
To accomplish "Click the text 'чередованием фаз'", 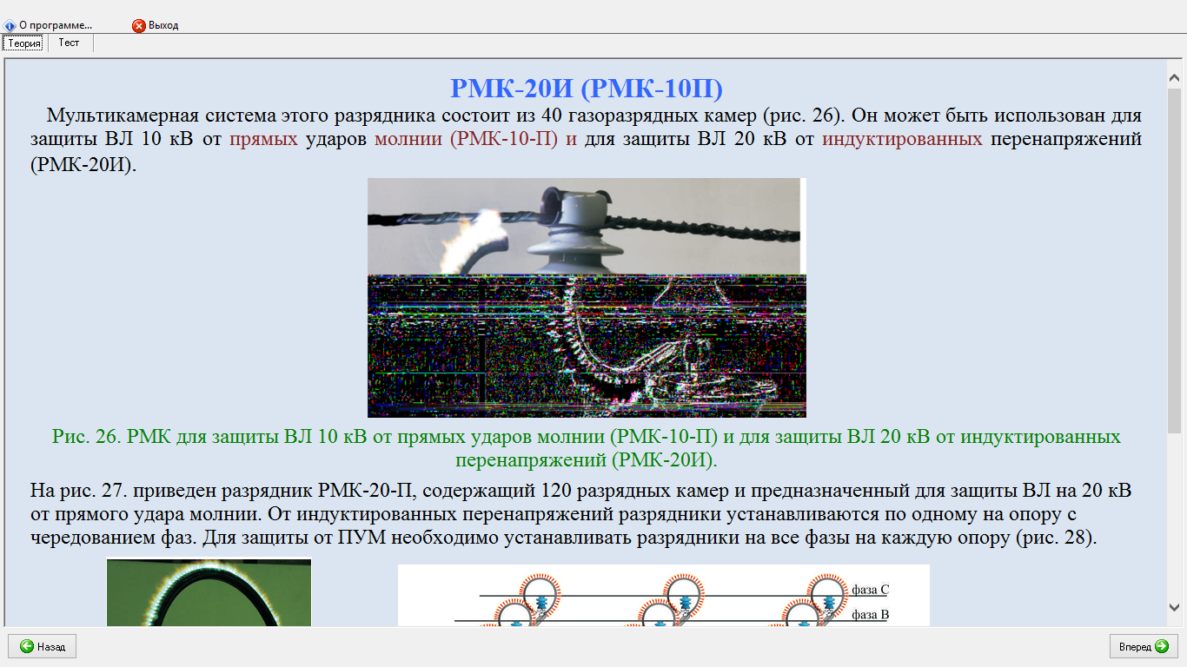I will pos(114,538).
